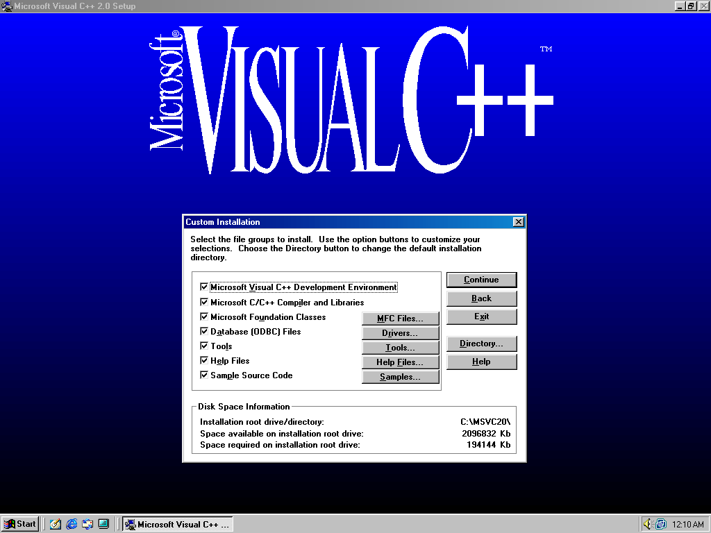Click the Show Desktop quick launch icon

104,525
